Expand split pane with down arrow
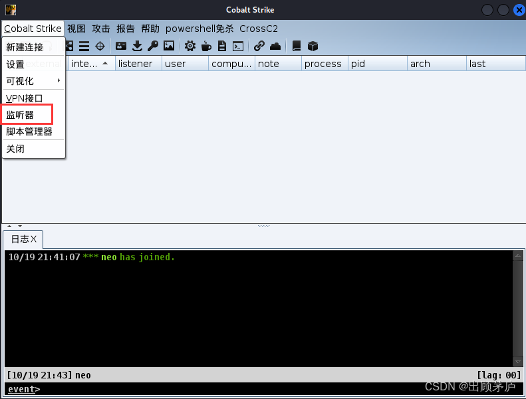Screen dimensions: 526x399 pos(20,226)
